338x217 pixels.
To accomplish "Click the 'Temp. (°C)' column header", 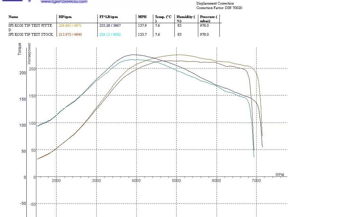I will pyautogui.click(x=163, y=19).
